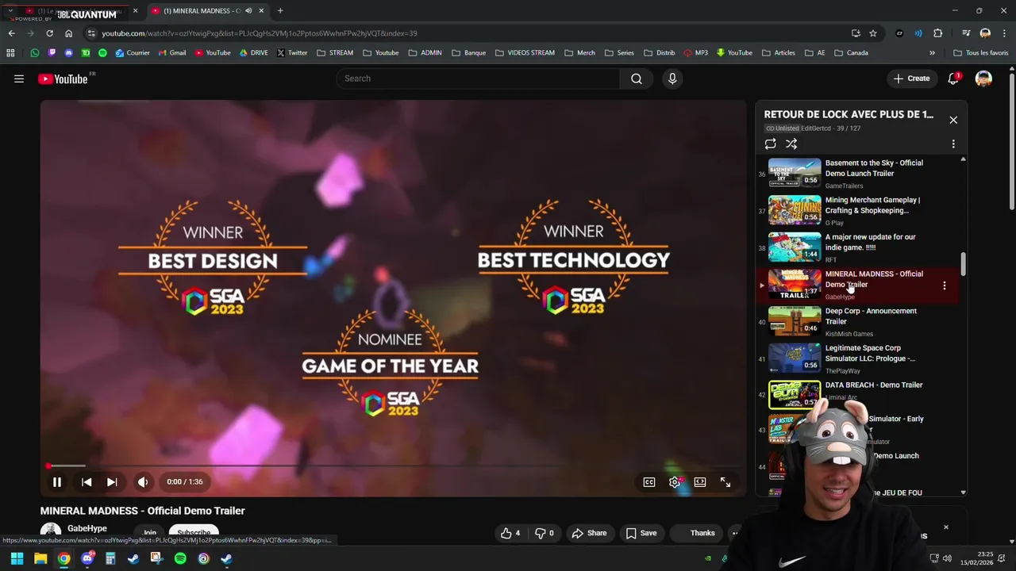Mute the video player volume
Image resolution: width=1016 pixels, height=571 pixels.
143,481
